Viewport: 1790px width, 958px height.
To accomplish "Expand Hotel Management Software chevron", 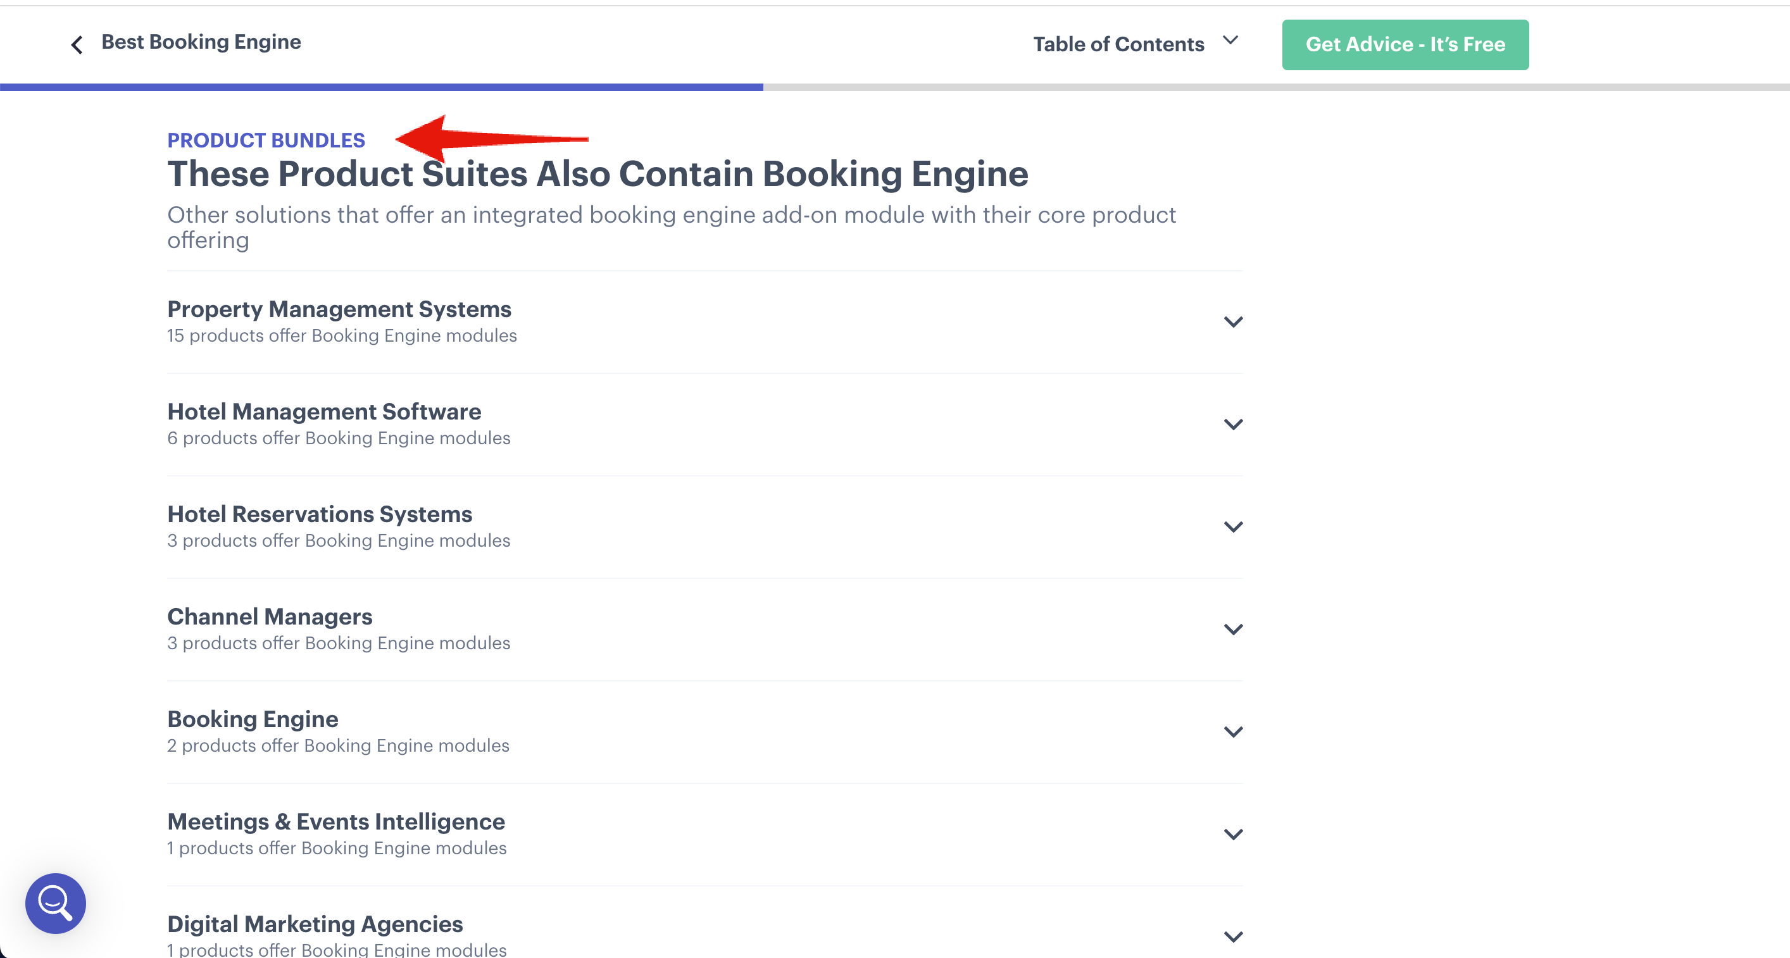I will (x=1233, y=425).
